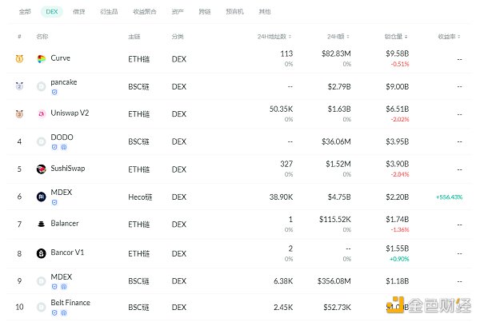Click the Curve logo icon

tap(42, 59)
